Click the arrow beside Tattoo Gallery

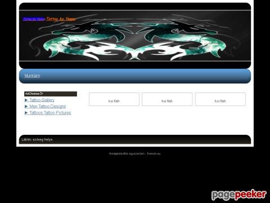pyautogui.click(x=26, y=100)
